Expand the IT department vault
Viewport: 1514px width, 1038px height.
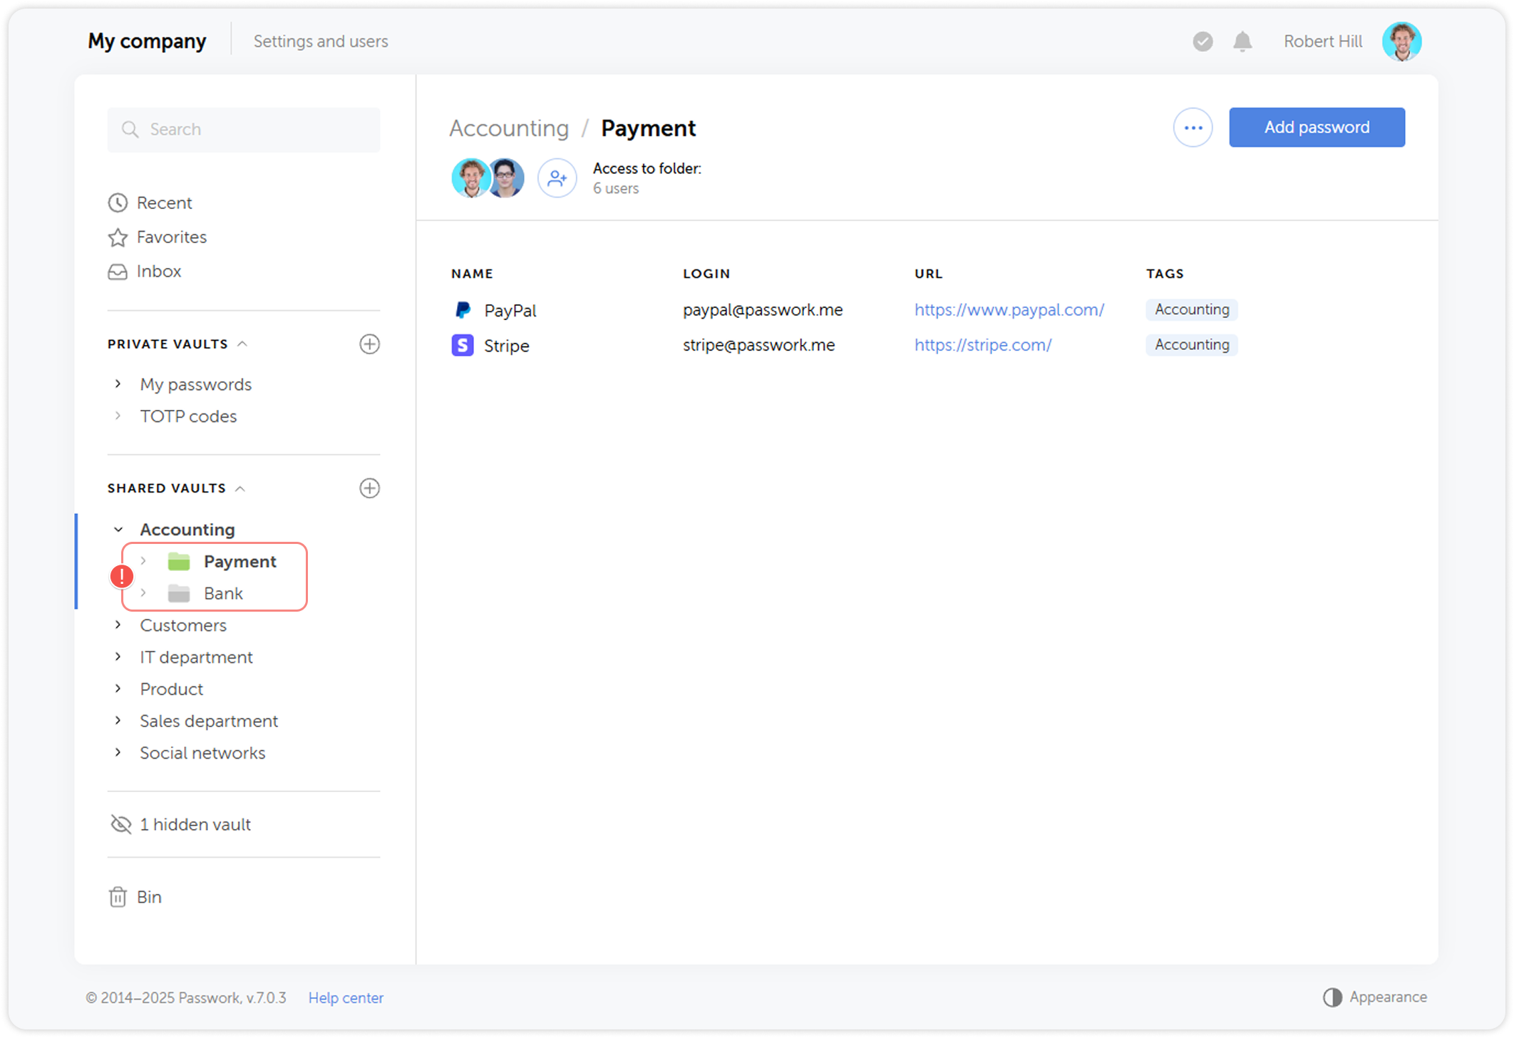[x=118, y=657]
